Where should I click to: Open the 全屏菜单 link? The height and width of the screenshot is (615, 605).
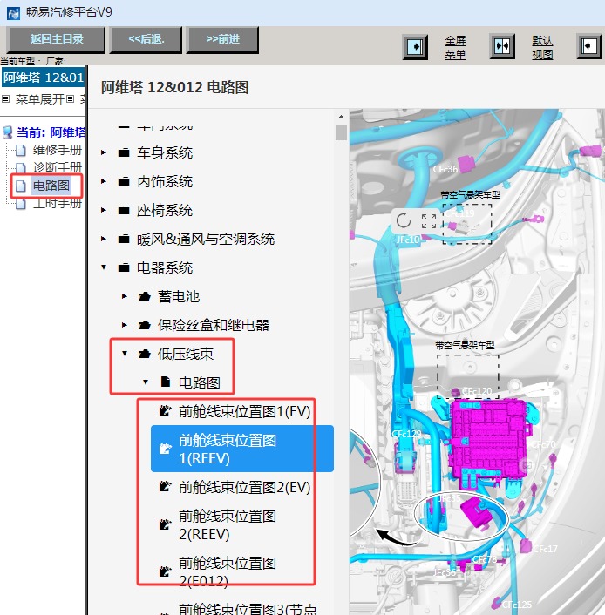point(455,47)
